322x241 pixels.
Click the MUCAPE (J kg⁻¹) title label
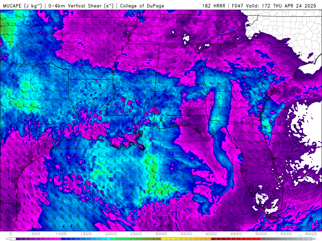pos(23,6)
